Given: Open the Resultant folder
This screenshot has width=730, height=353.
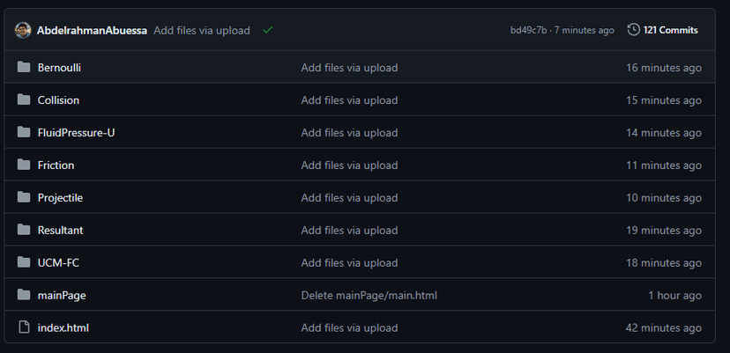Looking at the screenshot, I should 60,231.
